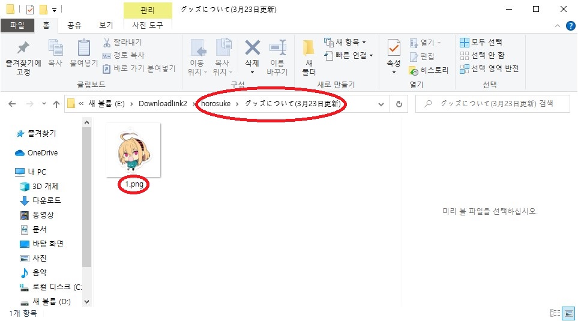Viewport: 578px width, 321px height.
Task: Open file History (히스토리)
Action: click(429, 70)
